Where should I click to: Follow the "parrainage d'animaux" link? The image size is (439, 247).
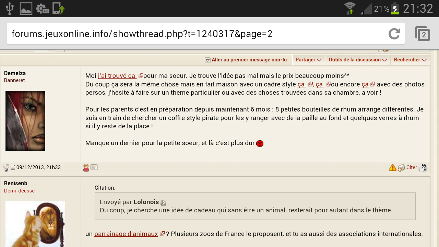tap(126, 234)
